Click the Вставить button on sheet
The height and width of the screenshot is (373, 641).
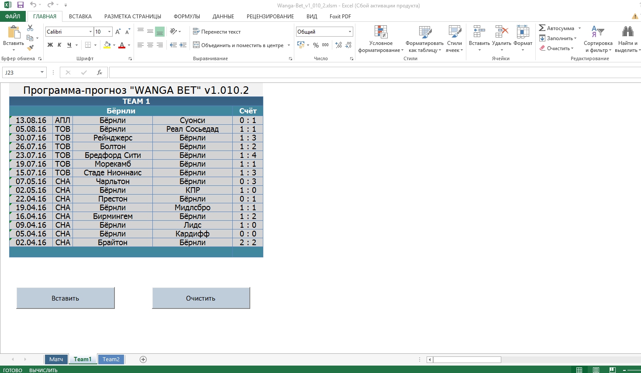(x=65, y=298)
